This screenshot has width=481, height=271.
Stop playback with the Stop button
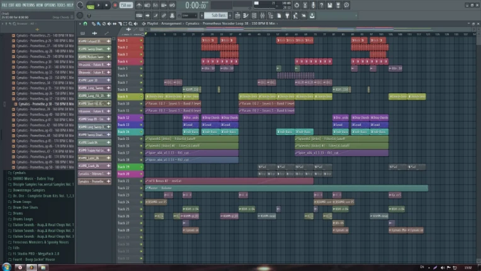click(106, 5)
